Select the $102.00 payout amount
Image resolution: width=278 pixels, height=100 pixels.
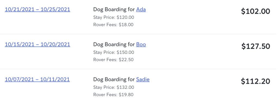255,11
